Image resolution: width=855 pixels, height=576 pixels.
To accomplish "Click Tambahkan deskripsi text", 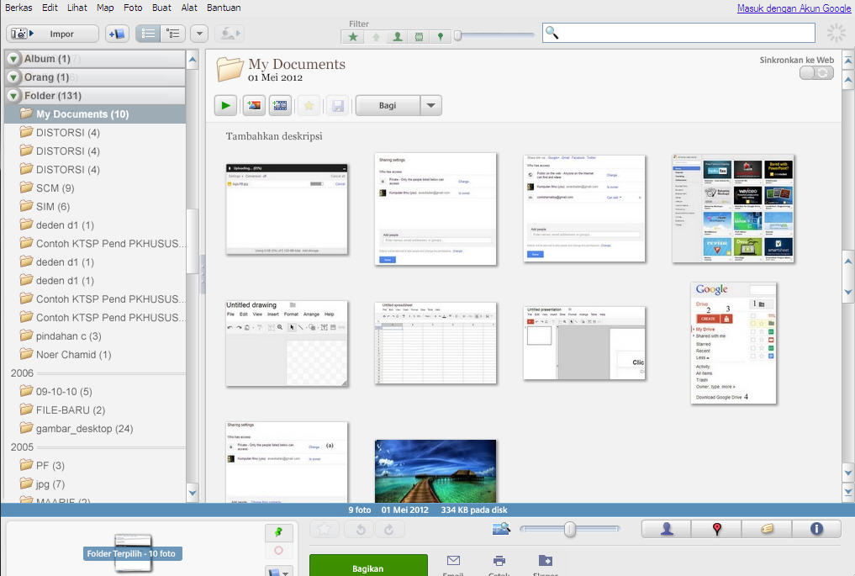I will (274, 136).
